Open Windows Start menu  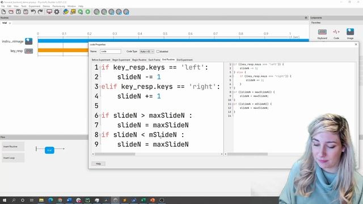coord(5,200)
